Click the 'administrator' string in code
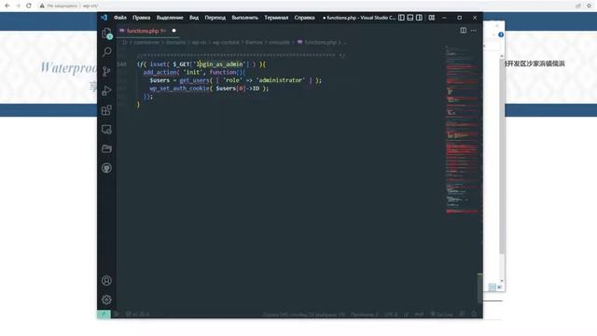 [280, 80]
